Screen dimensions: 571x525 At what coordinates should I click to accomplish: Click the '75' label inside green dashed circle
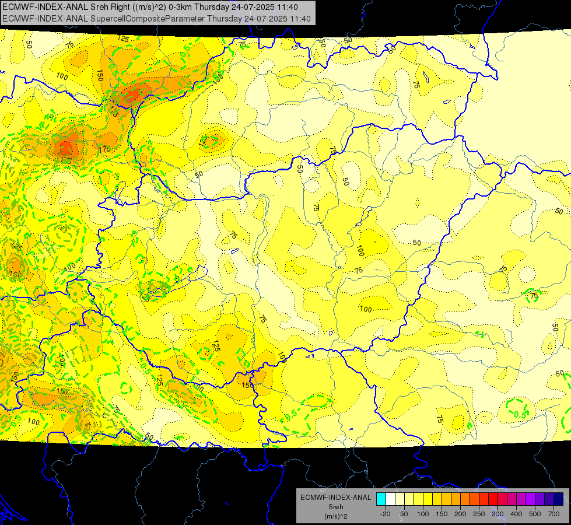[534, 296]
